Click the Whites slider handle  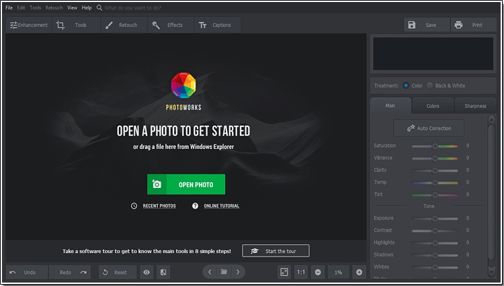point(435,267)
